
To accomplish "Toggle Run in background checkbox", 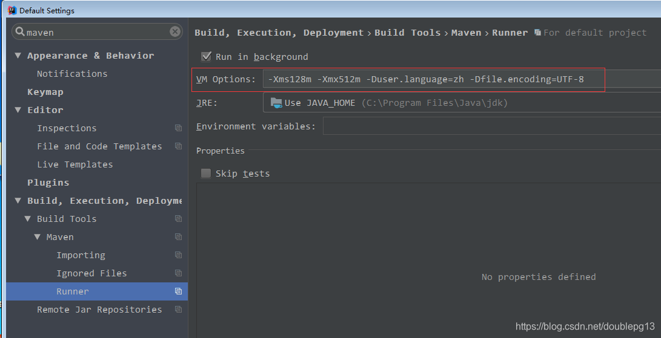I will tap(206, 56).
